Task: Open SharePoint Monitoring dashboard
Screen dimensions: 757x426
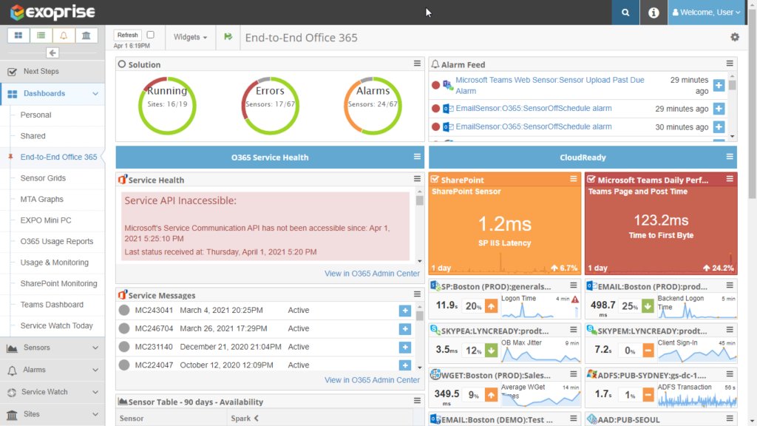Action: [x=59, y=283]
